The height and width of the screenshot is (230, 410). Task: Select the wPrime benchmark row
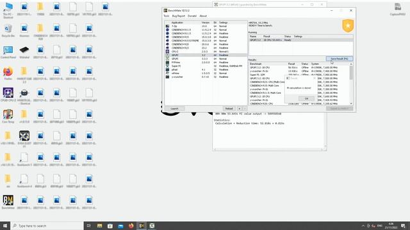206,73
